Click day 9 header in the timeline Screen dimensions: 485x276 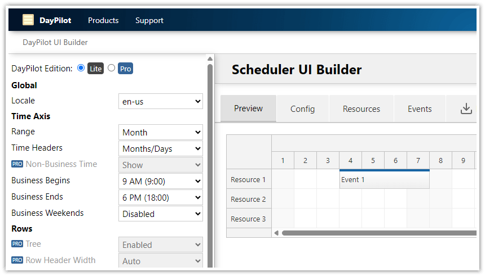463,160
